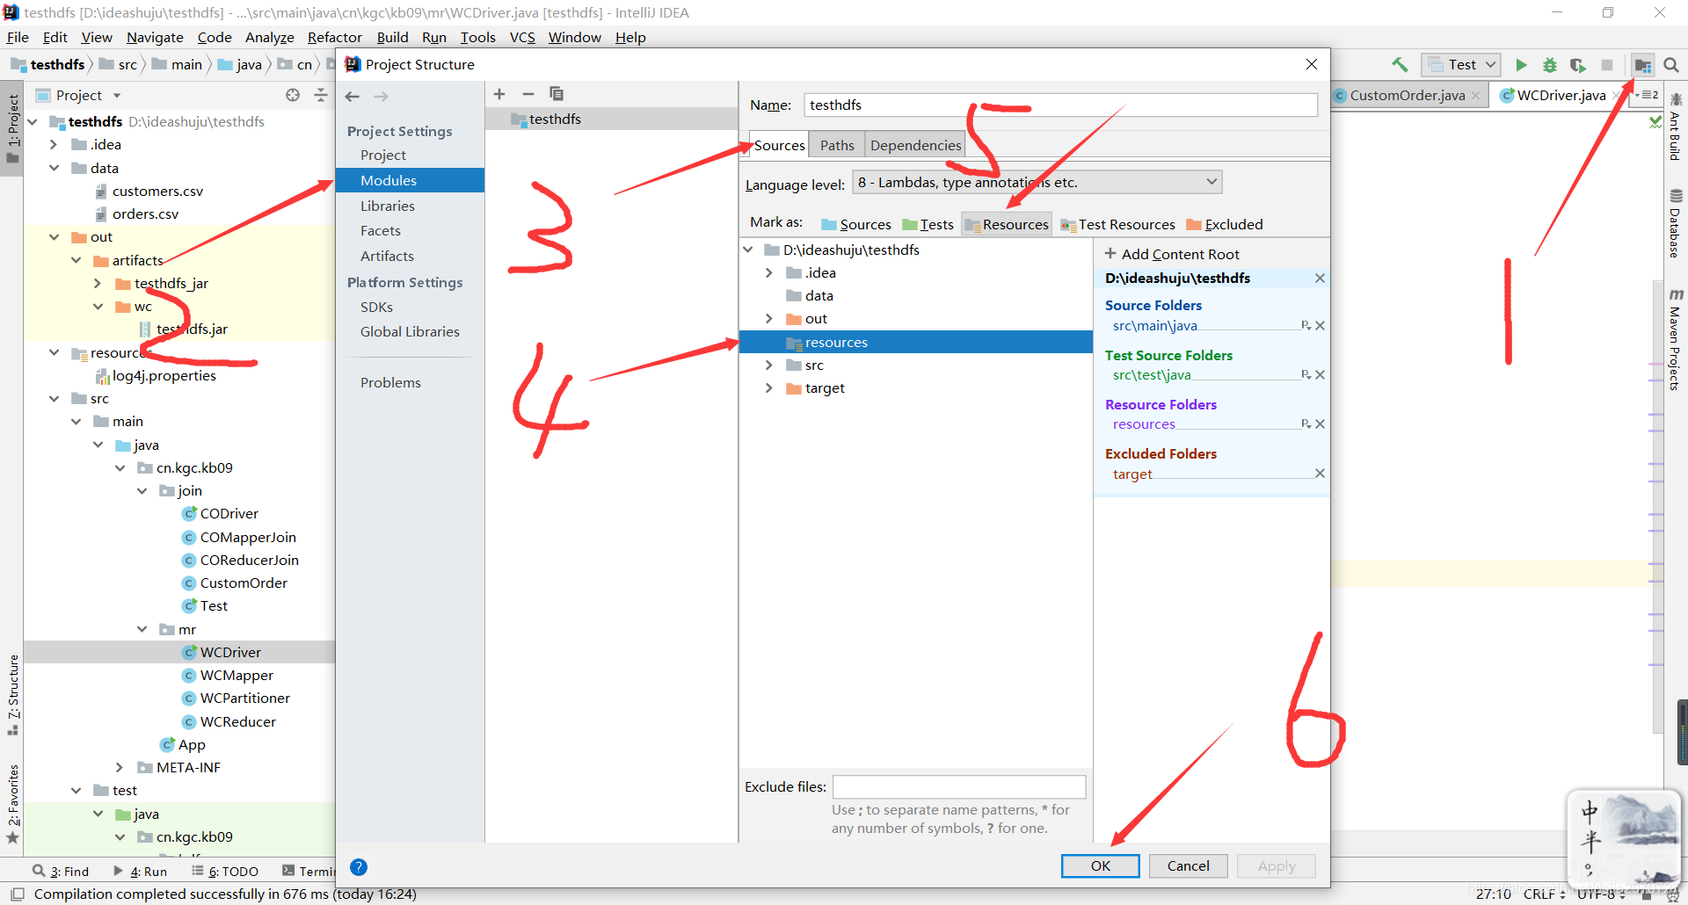Image resolution: width=1688 pixels, height=905 pixels.
Task: Click the collapse all icon in Project panel
Action: click(321, 95)
